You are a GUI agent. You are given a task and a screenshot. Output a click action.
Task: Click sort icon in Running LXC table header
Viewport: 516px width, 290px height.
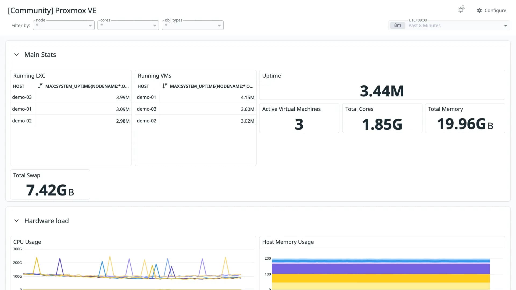tap(40, 86)
